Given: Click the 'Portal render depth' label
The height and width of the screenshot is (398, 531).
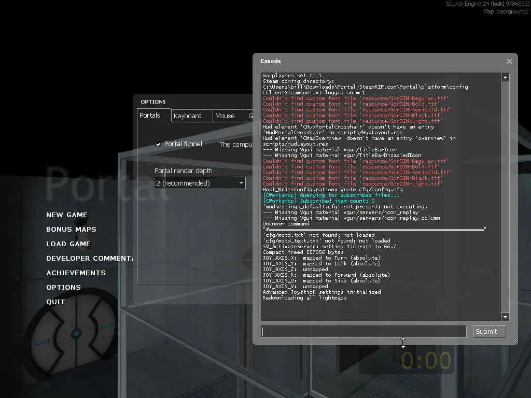Looking at the screenshot, I should 183,171.
